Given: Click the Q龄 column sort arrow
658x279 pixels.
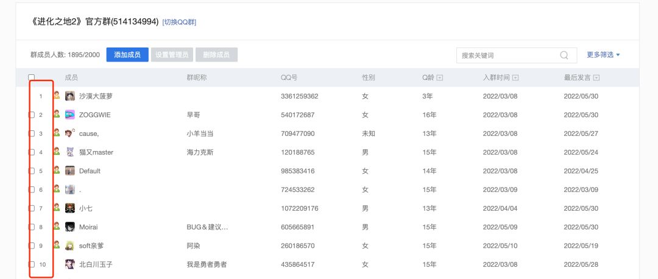Looking at the screenshot, I should tap(439, 77).
